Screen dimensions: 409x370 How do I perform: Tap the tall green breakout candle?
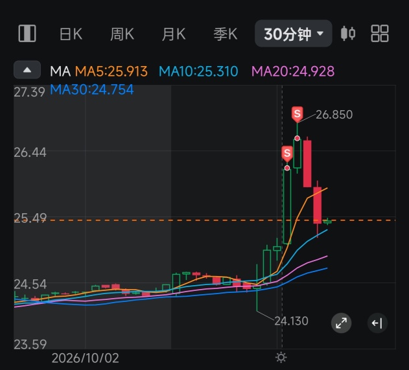pos(287,206)
